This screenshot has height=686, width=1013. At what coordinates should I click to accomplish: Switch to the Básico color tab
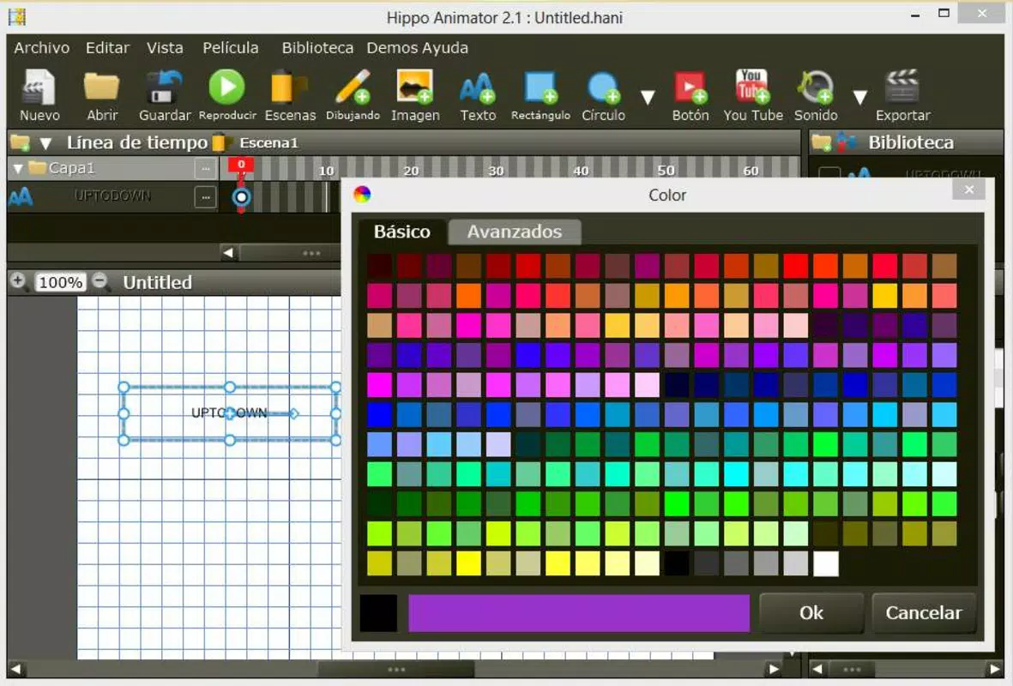click(x=401, y=232)
